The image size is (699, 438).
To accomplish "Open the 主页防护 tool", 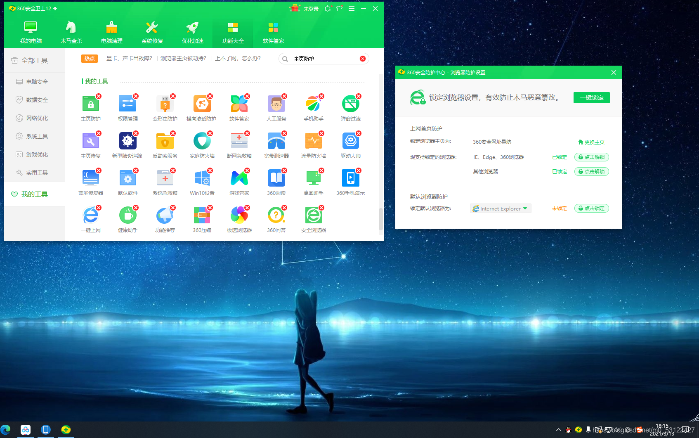I will [x=91, y=108].
